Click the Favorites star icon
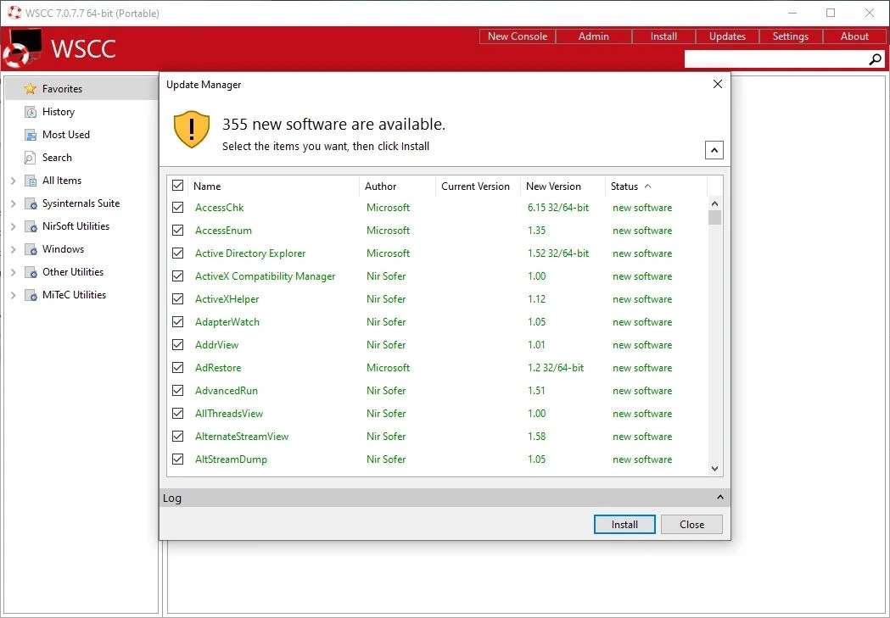 click(30, 88)
